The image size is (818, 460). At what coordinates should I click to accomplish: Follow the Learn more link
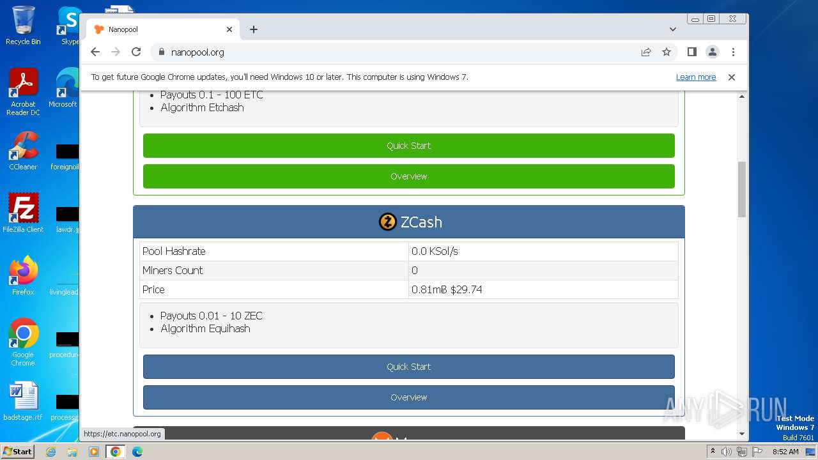[x=696, y=77]
